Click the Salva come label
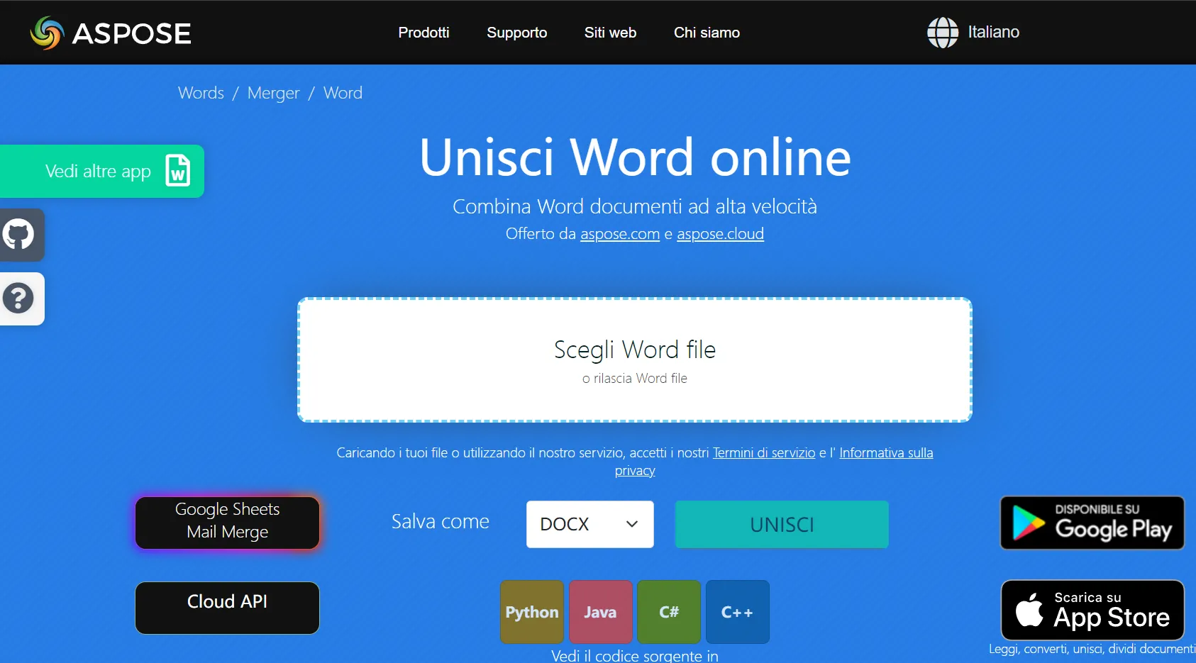Image resolution: width=1196 pixels, height=663 pixels. (x=441, y=522)
